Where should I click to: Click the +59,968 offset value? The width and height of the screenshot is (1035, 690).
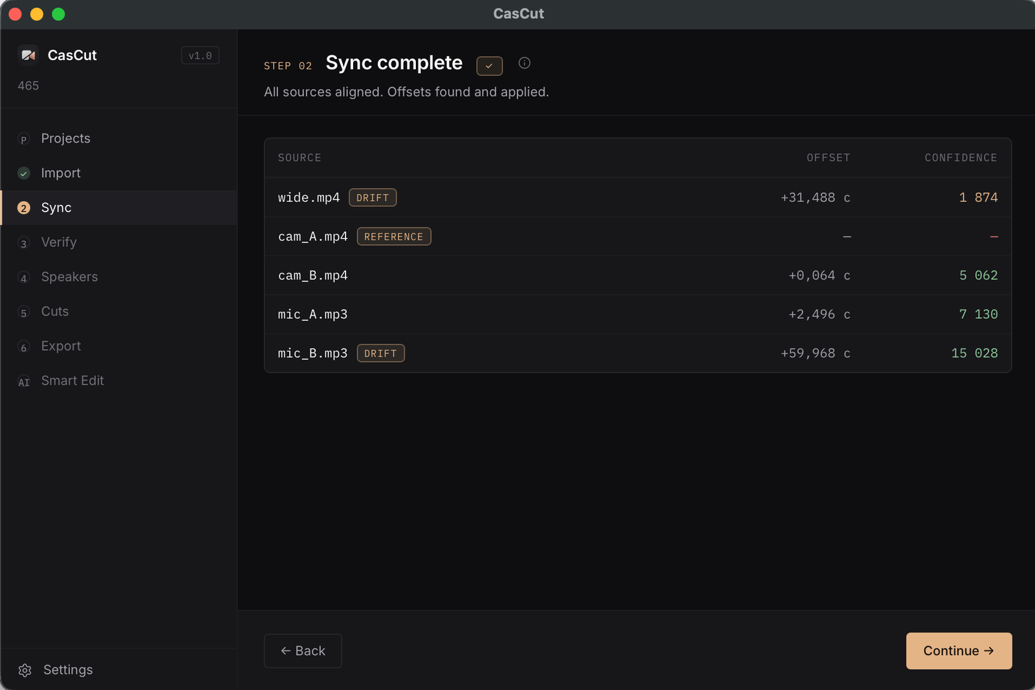tap(815, 353)
